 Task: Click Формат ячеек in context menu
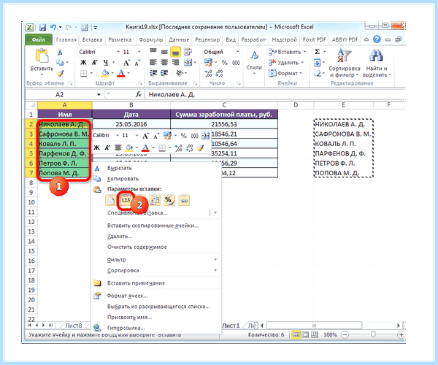tap(127, 296)
